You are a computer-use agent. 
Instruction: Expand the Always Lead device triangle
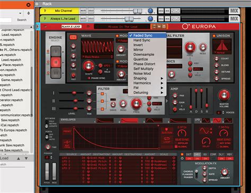[x=45, y=18]
